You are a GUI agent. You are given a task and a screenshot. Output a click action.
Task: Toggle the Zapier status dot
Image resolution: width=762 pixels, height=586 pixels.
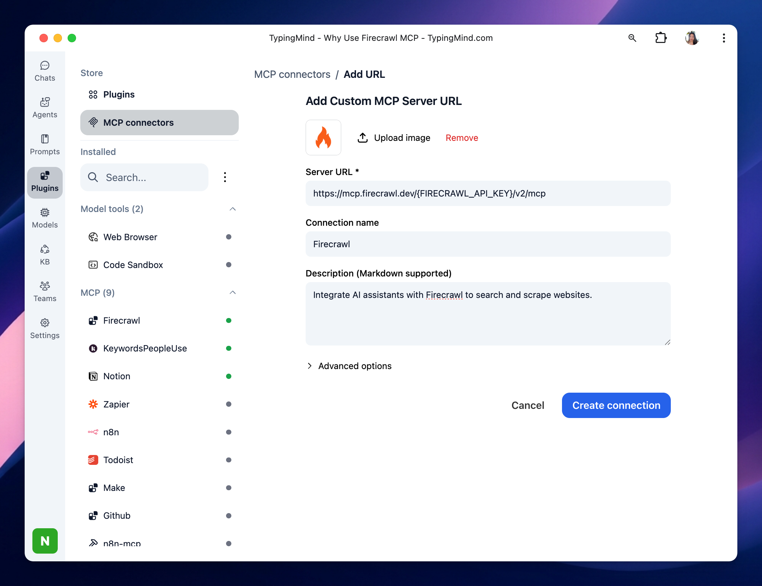pos(229,404)
